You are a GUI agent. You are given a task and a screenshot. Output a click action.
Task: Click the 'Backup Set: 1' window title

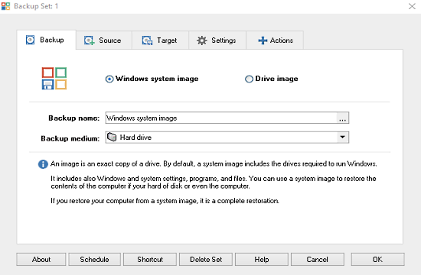click(36, 6)
